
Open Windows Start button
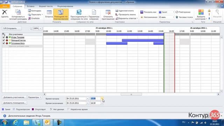coord(5,122)
